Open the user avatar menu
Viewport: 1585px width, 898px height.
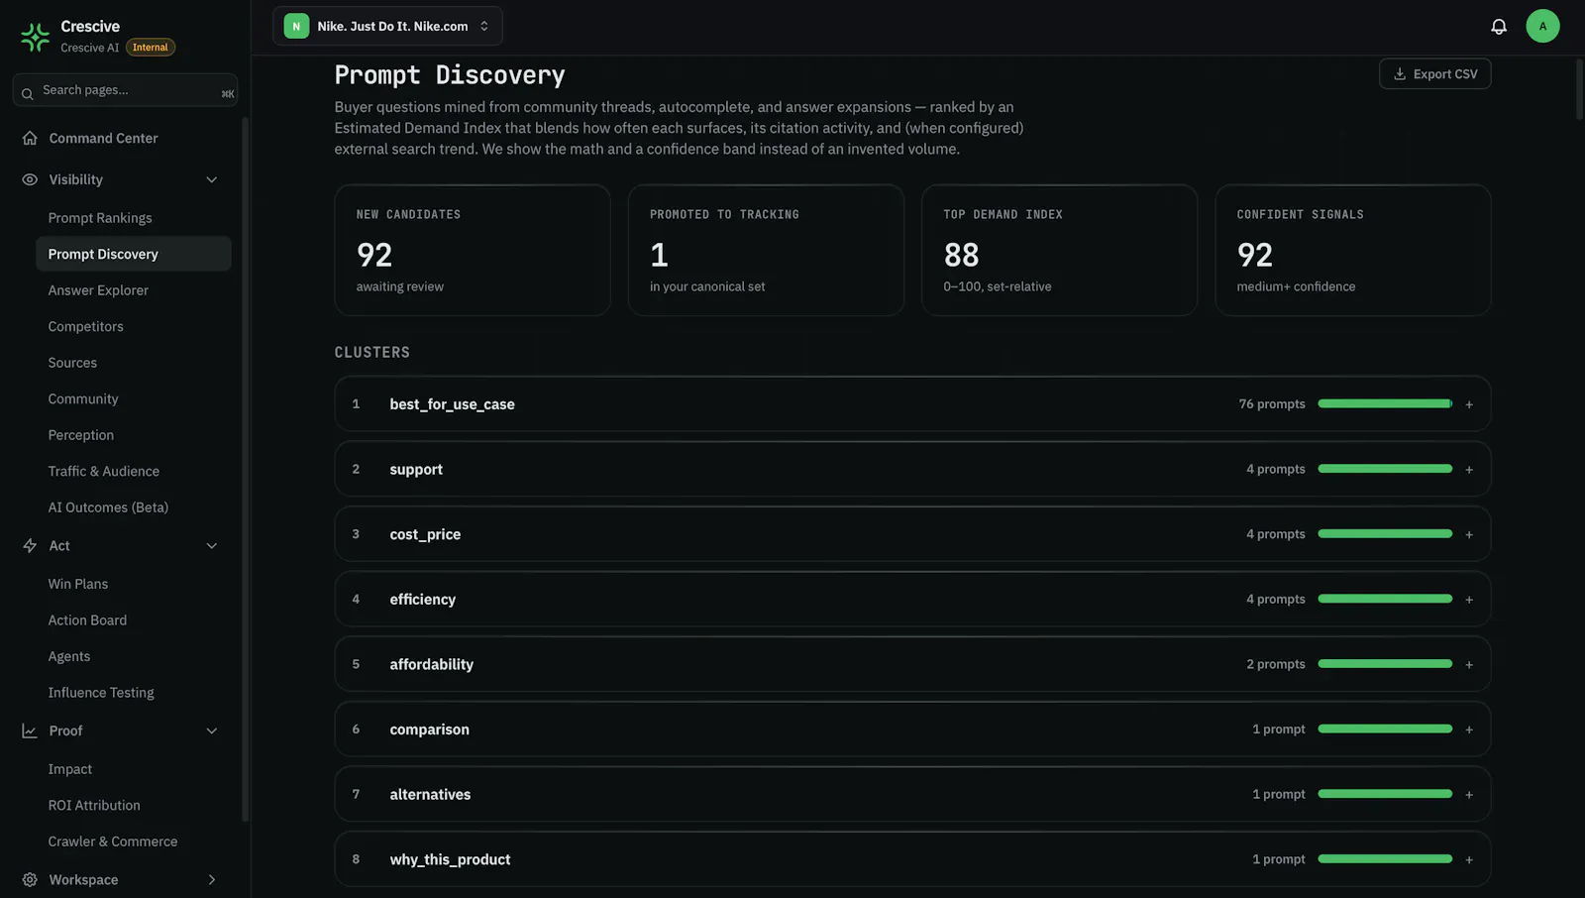point(1542,27)
